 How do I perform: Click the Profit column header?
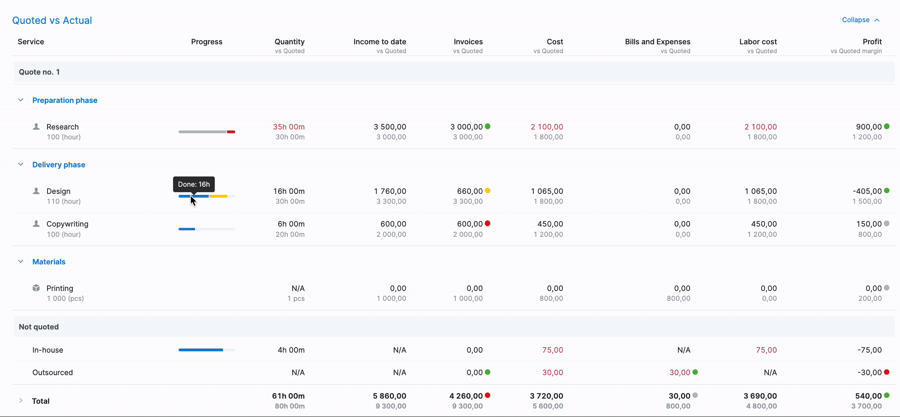click(x=872, y=42)
